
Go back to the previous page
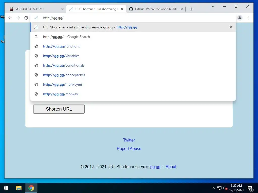(x=10, y=18)
